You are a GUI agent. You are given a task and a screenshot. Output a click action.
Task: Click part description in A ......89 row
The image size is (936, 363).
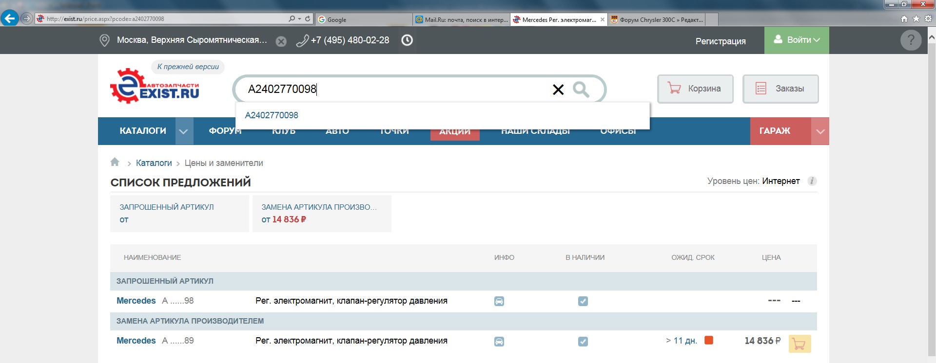[x=351, y=341]
